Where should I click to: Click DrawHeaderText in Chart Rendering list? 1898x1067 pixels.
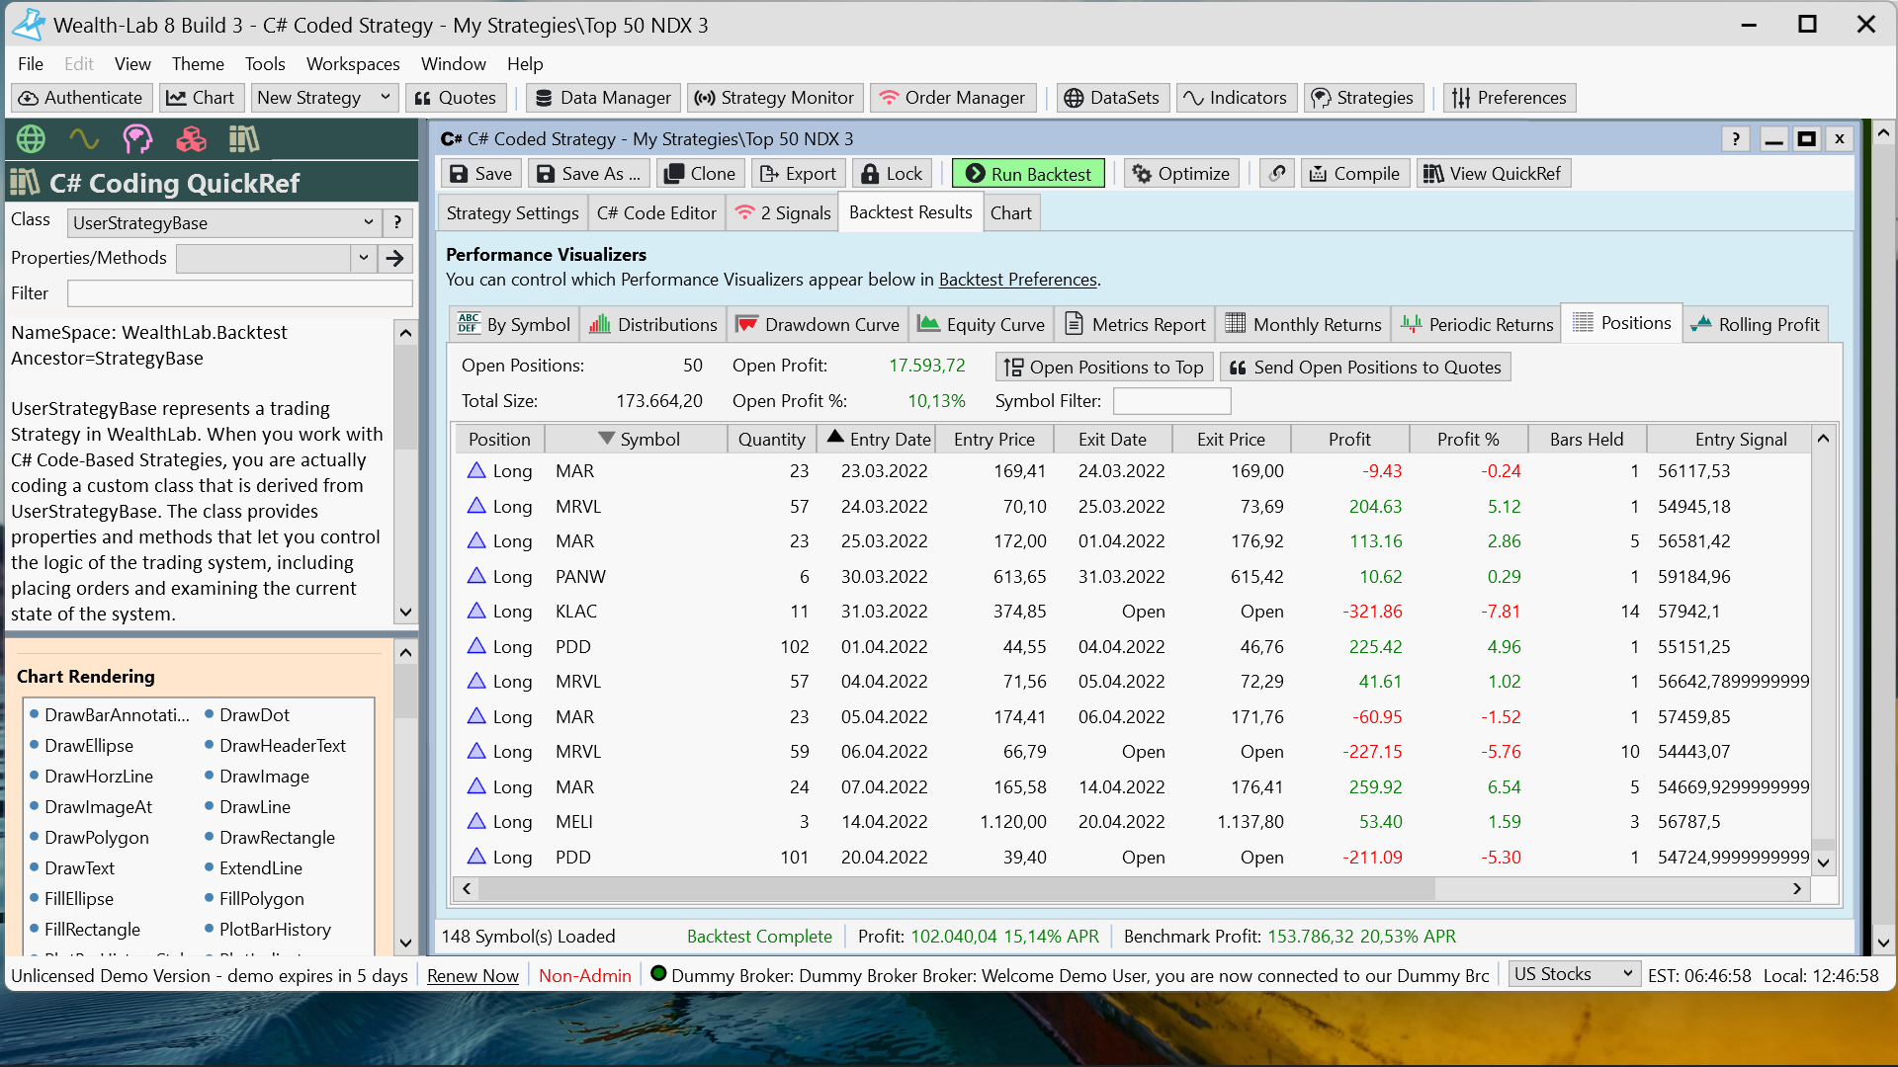point(282,746)
